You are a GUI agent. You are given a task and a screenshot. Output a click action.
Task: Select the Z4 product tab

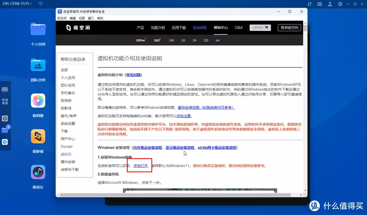pyautogui.click(x=194, y=40)
